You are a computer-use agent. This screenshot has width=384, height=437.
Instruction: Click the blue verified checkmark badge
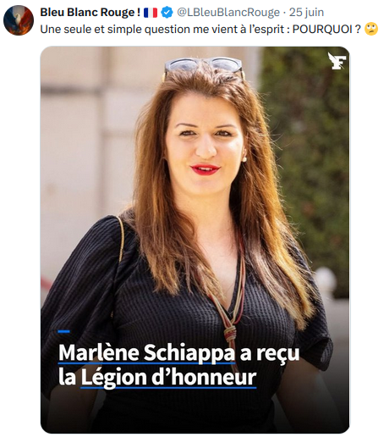click(167, 13)
